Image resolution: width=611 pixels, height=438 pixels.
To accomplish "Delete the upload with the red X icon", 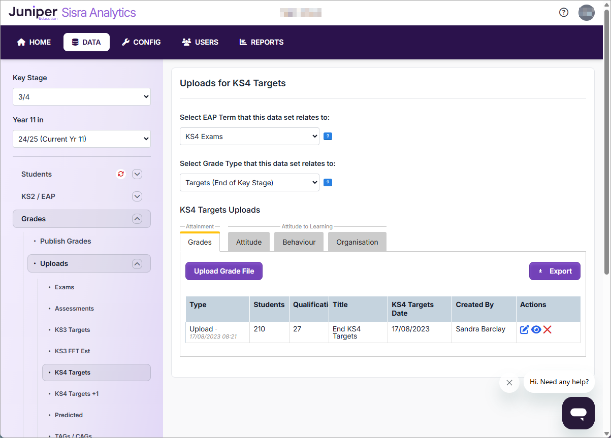I will tap(547, 330).
